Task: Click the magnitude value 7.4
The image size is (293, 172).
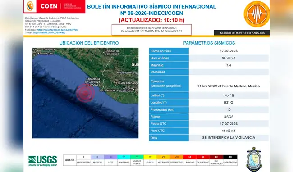Action: tap(229, 65)
